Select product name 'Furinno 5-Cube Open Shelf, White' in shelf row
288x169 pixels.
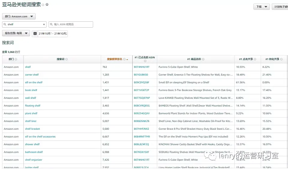(x=178, y=67)
